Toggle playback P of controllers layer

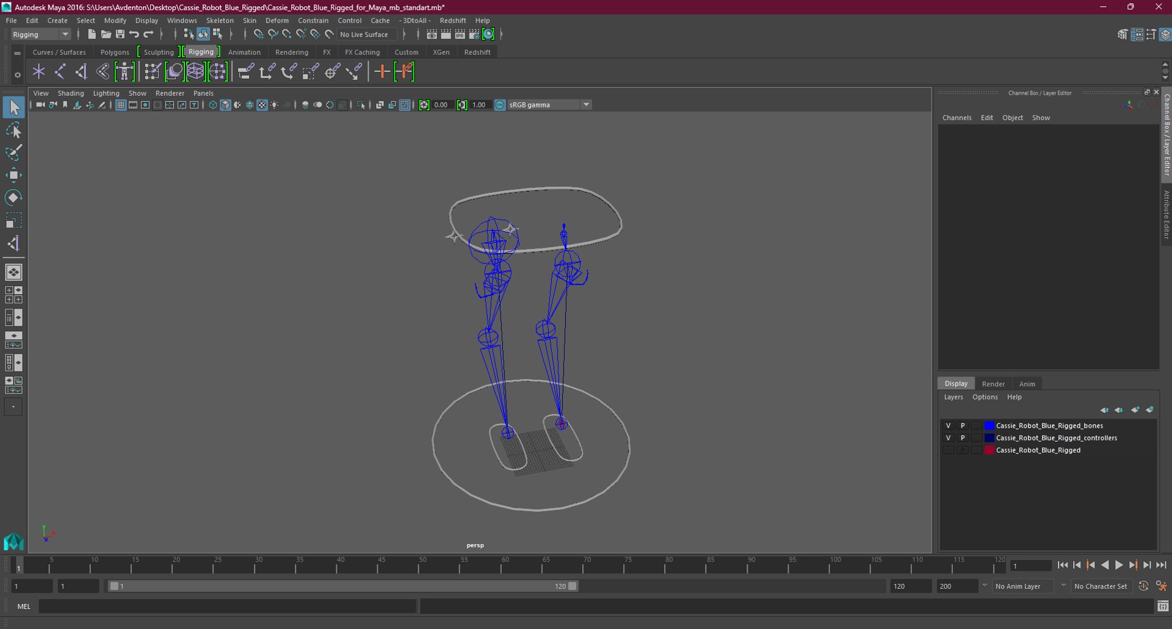click(963, 438)
